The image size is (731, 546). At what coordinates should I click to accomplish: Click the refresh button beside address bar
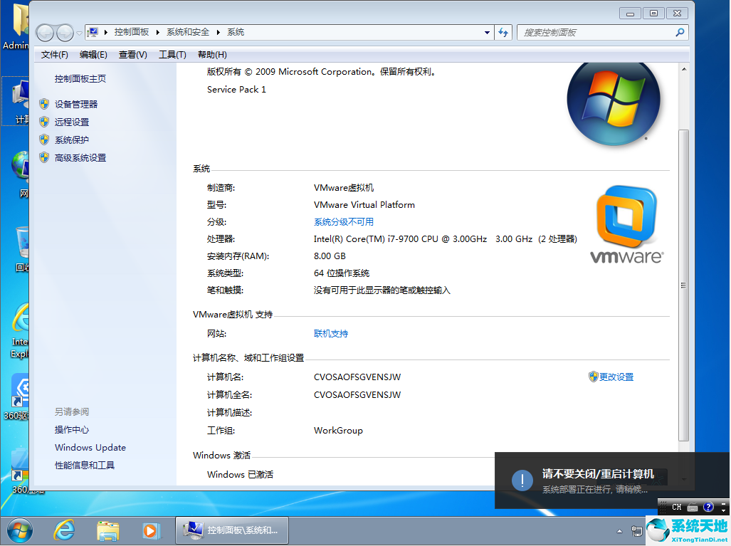coord(503,33)
